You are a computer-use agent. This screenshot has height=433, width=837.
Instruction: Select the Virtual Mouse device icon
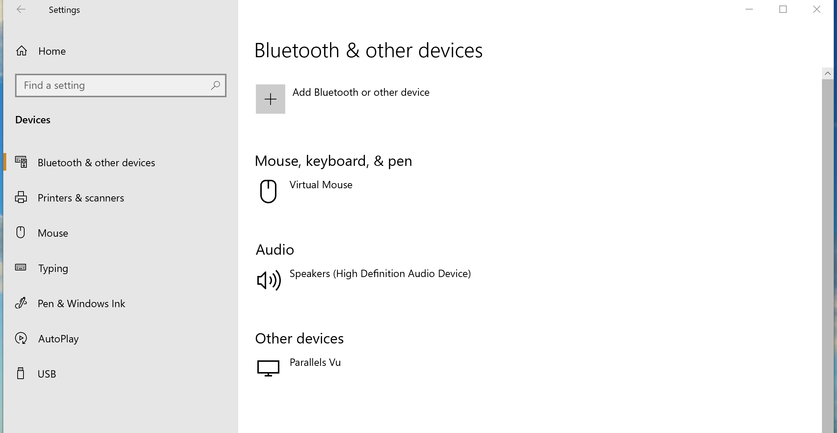coord(268,191)
